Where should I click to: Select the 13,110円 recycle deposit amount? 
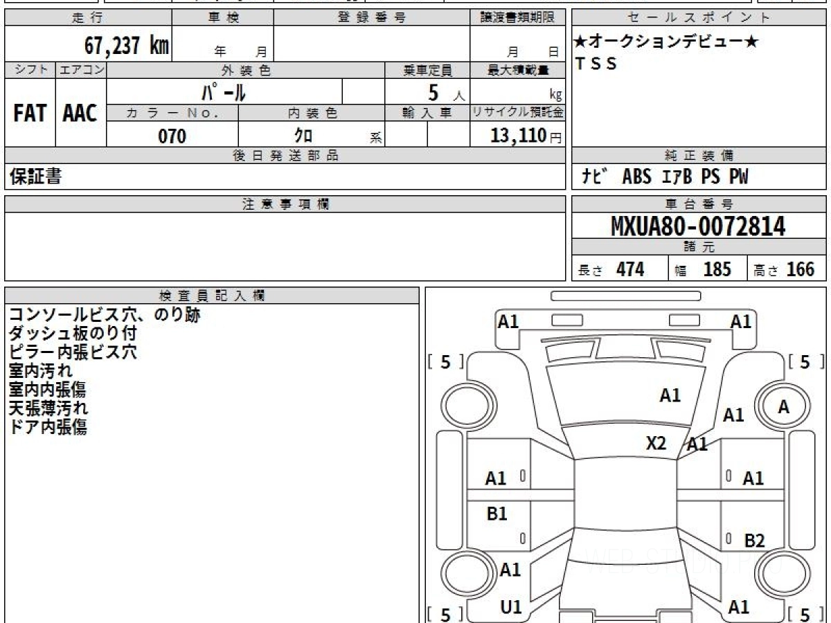tap(526, 136)
